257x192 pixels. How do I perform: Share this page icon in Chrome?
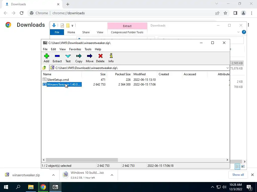(217, 13)
